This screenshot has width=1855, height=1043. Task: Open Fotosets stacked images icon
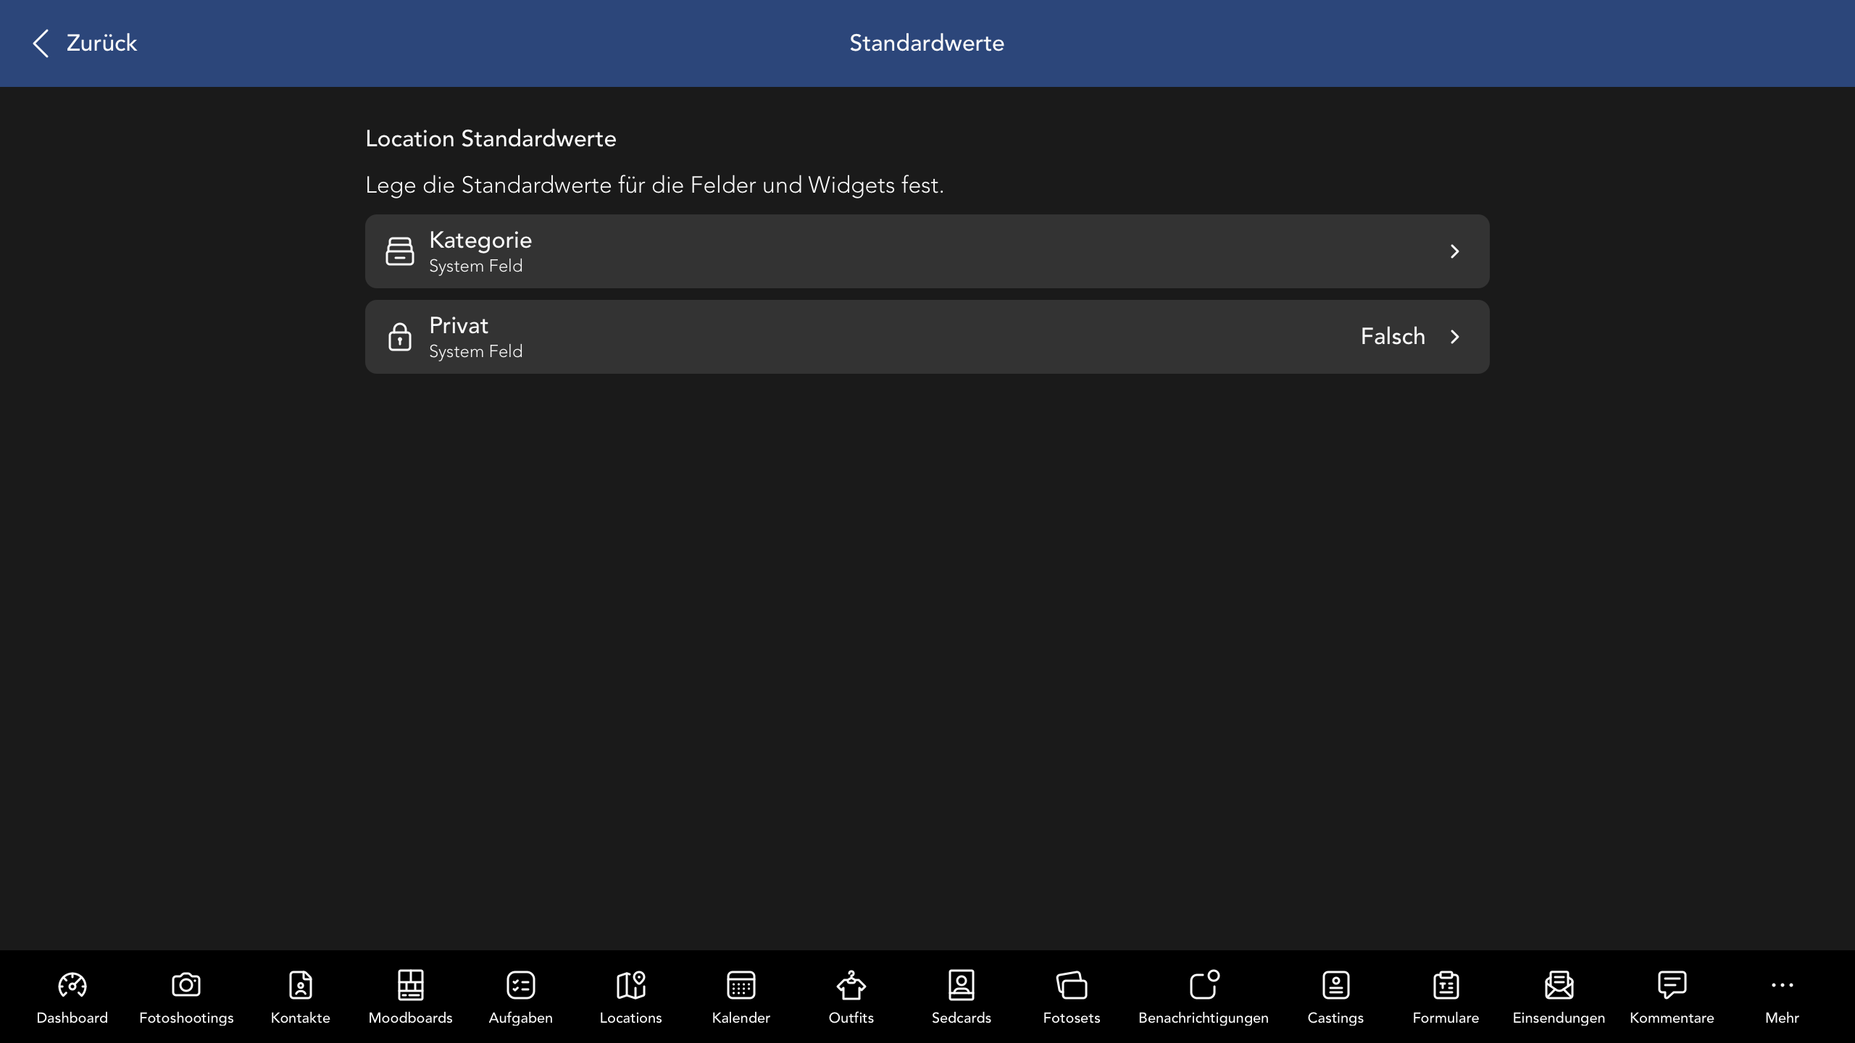click(x=1072, y=985)
